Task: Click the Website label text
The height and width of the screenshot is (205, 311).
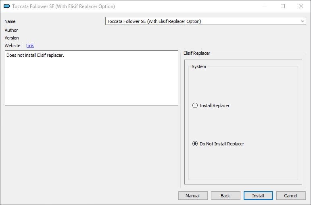Action: coord(13,46)
